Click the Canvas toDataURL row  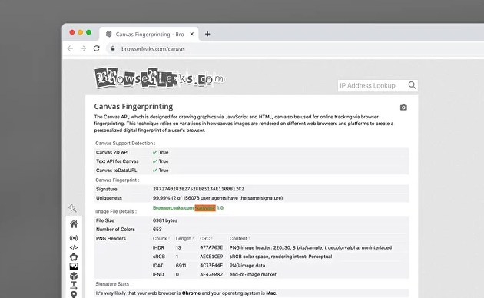(251, 171)
